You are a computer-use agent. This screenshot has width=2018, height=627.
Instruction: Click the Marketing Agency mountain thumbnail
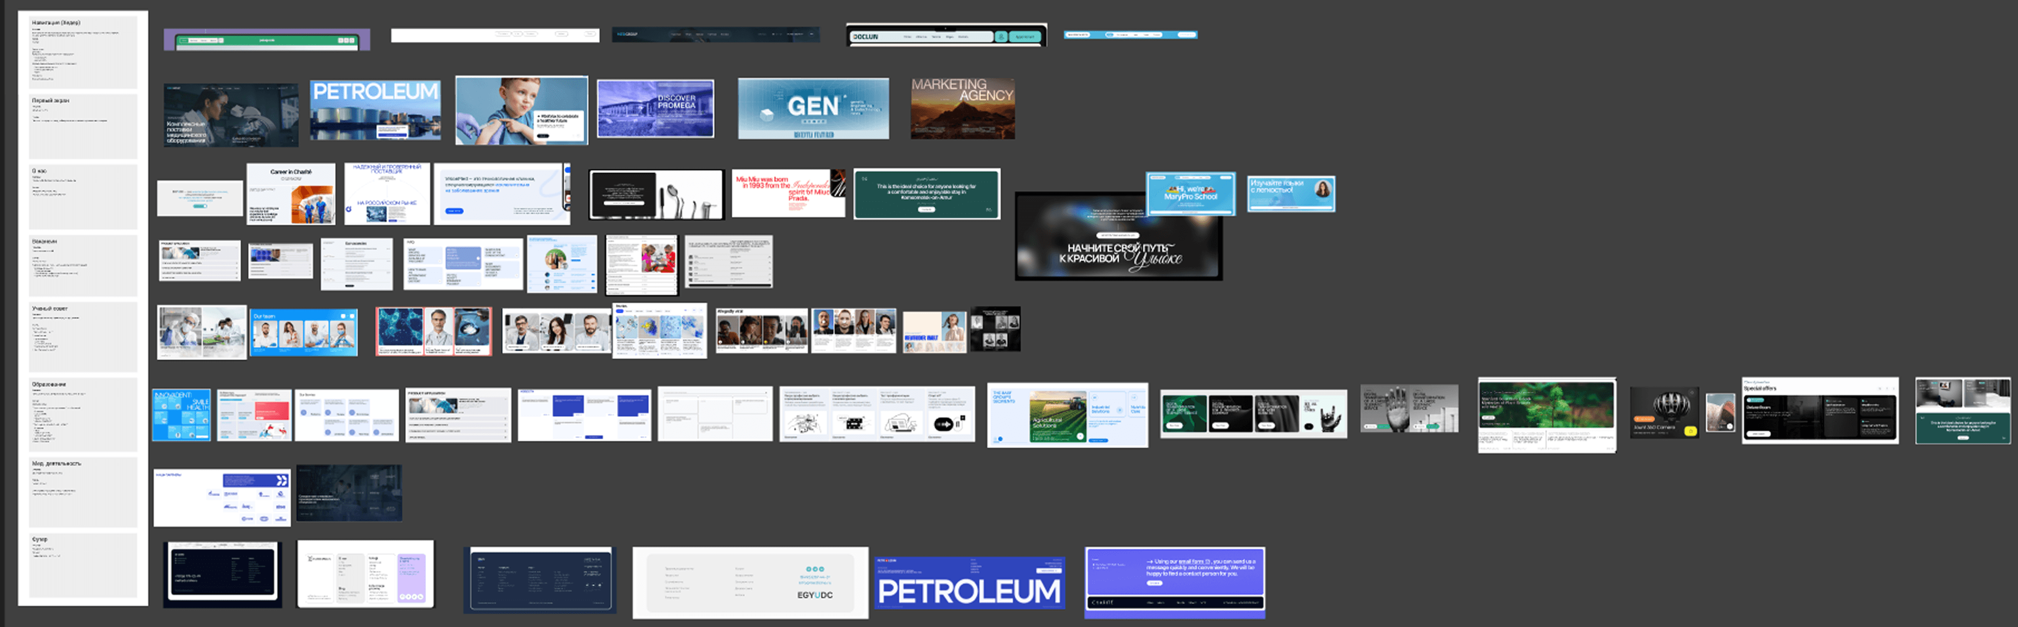(962, 109)
